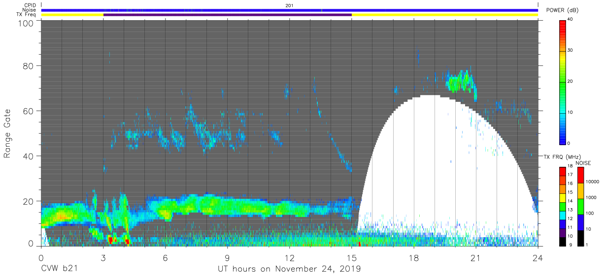Click the 'CVW b21' radar beam label

pos(59,269)
